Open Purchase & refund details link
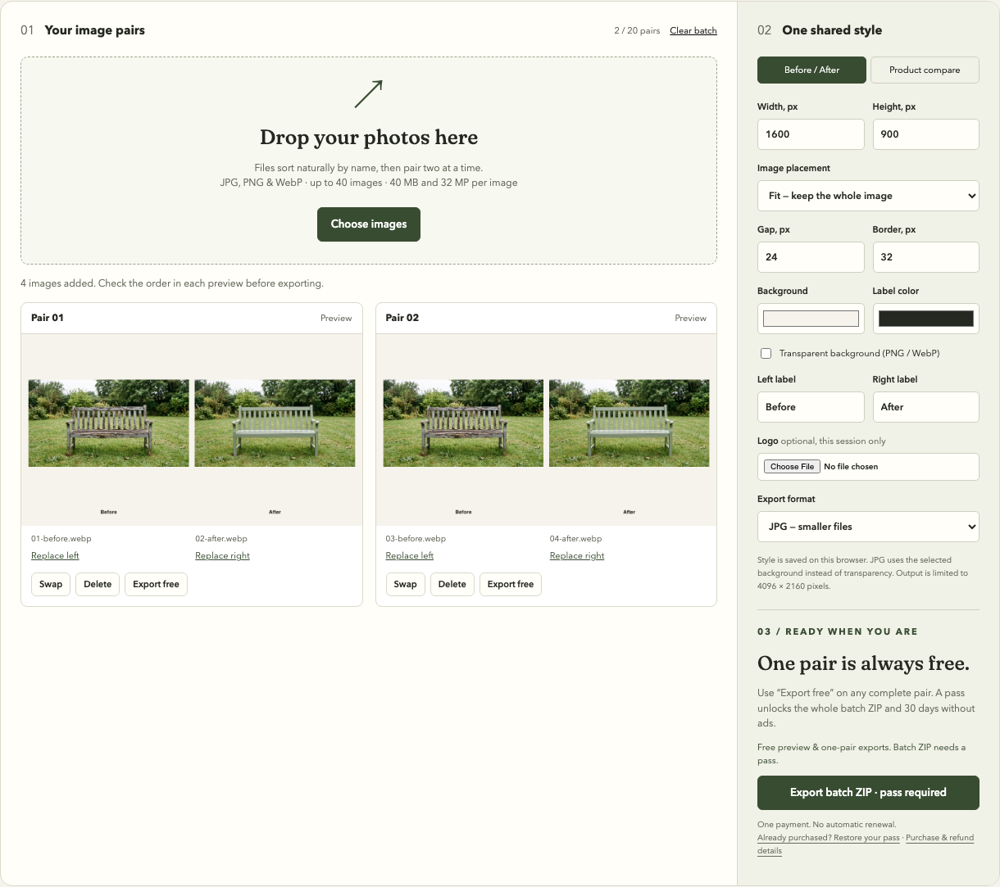The image size is (1000, 887). click(939, 838)
